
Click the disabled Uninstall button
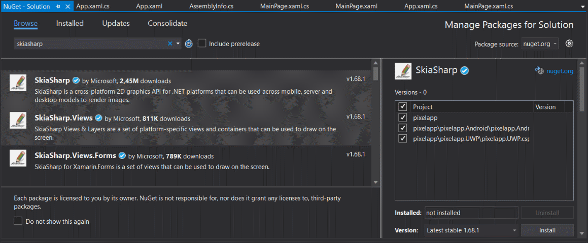click(x=547, y=213)
